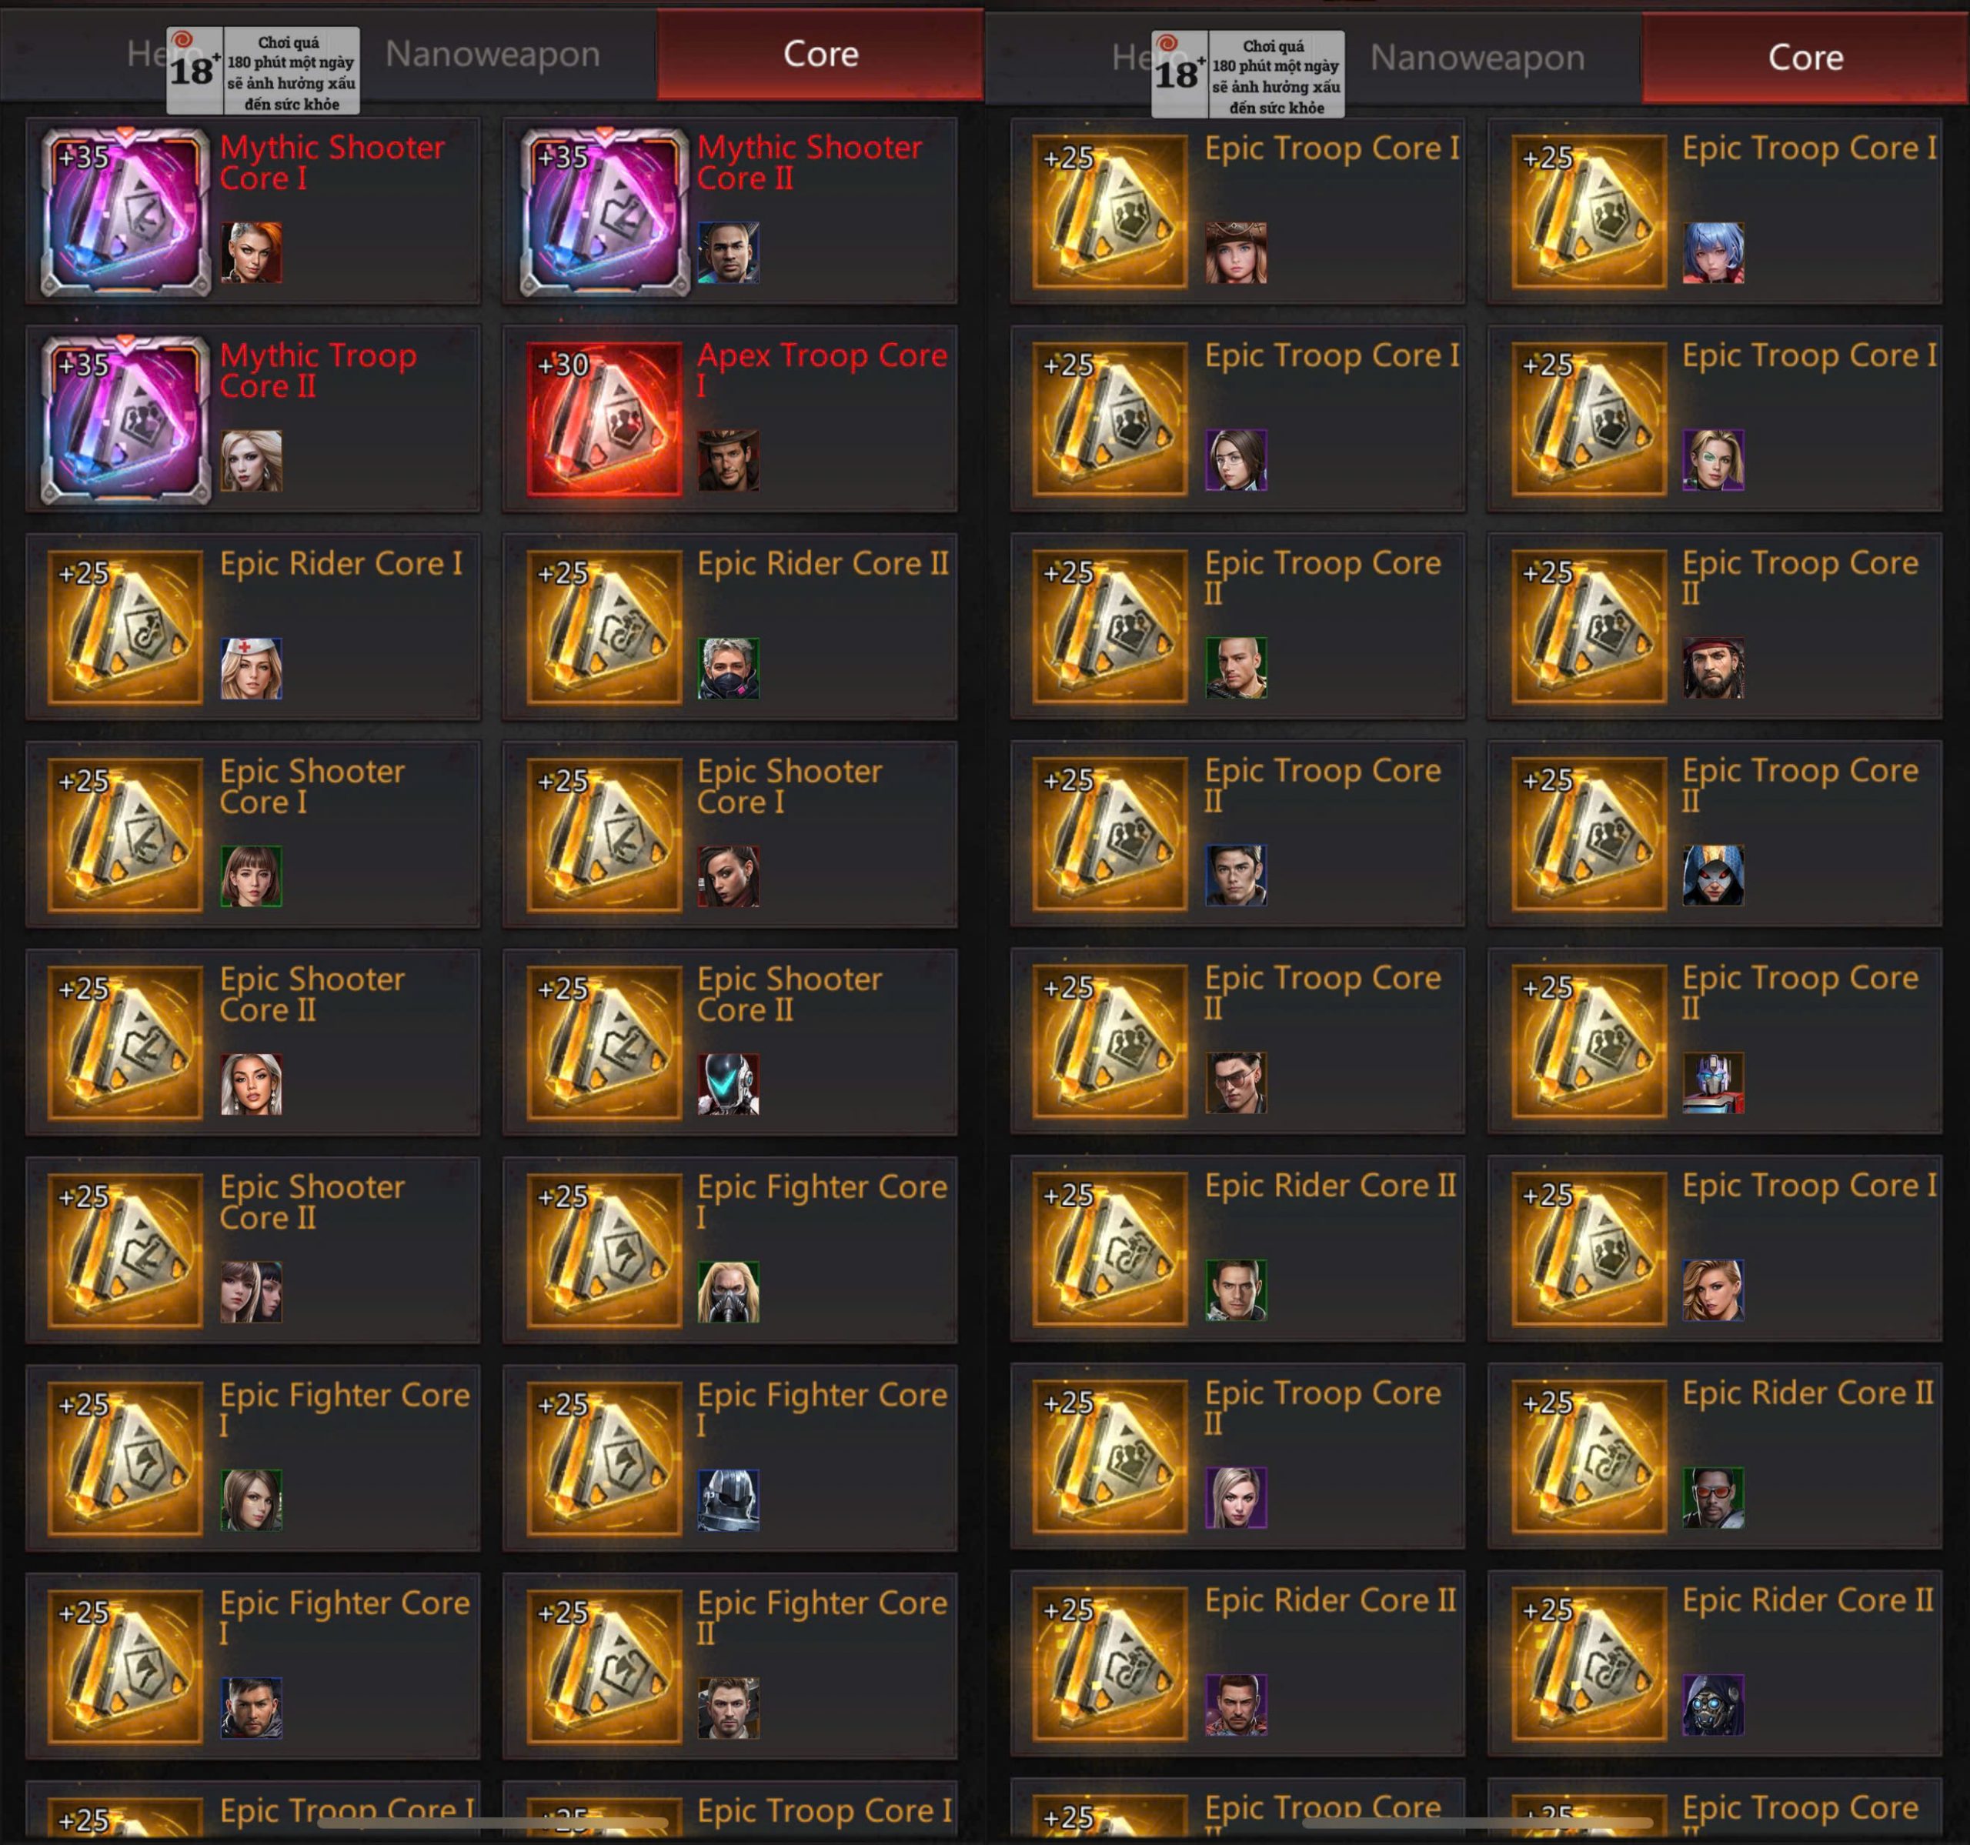Click the orange-haired hero portrait on Mythic Shooter Core I
This screenshot has height=1845, width=1970.
(x=251, y=252)
